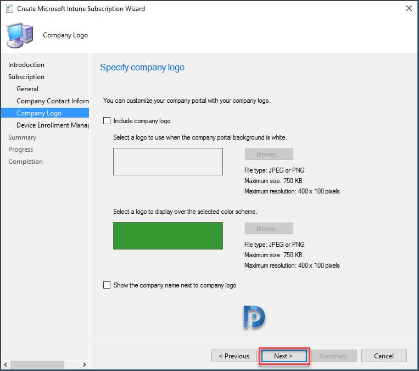This screenshot has width=419, height=371.
Task: Click the wizard document icon in title bar
Action: point(9,9)
